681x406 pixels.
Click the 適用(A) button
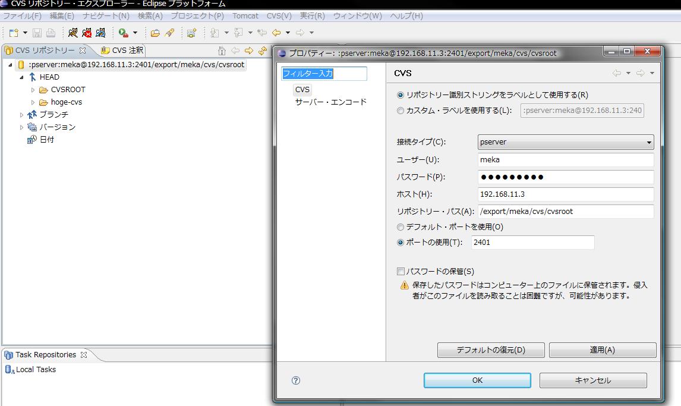pyautogui.click(x=603, y=350)
